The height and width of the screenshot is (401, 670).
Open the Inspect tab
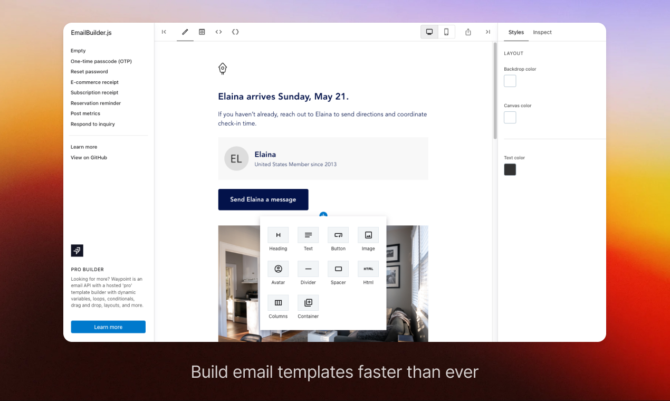(542, 32)
